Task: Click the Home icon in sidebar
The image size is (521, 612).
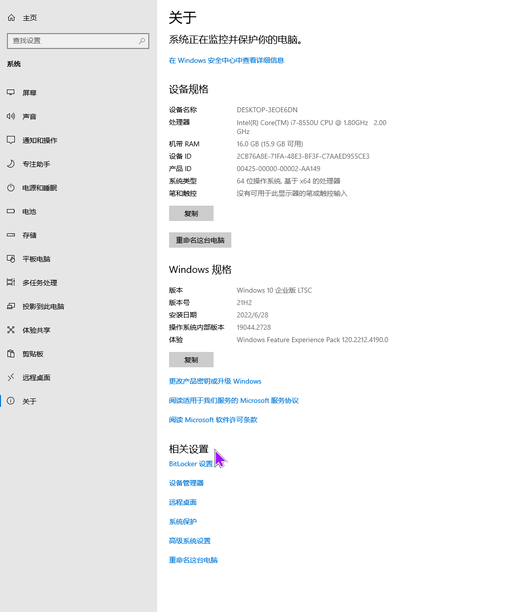Action: point(11,18)
